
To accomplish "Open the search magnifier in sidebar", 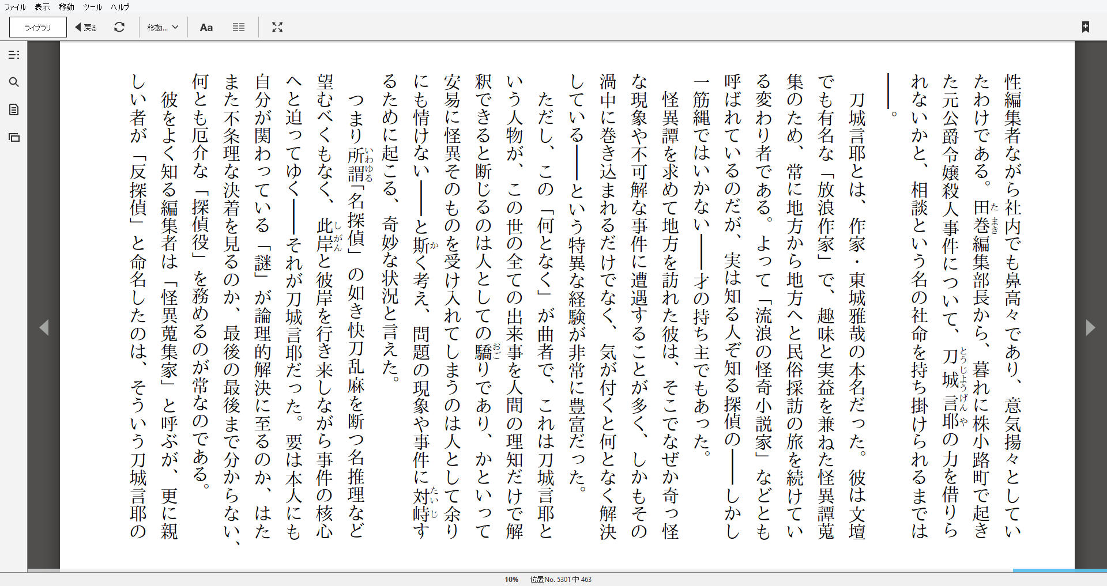I will tap(14, 82).
